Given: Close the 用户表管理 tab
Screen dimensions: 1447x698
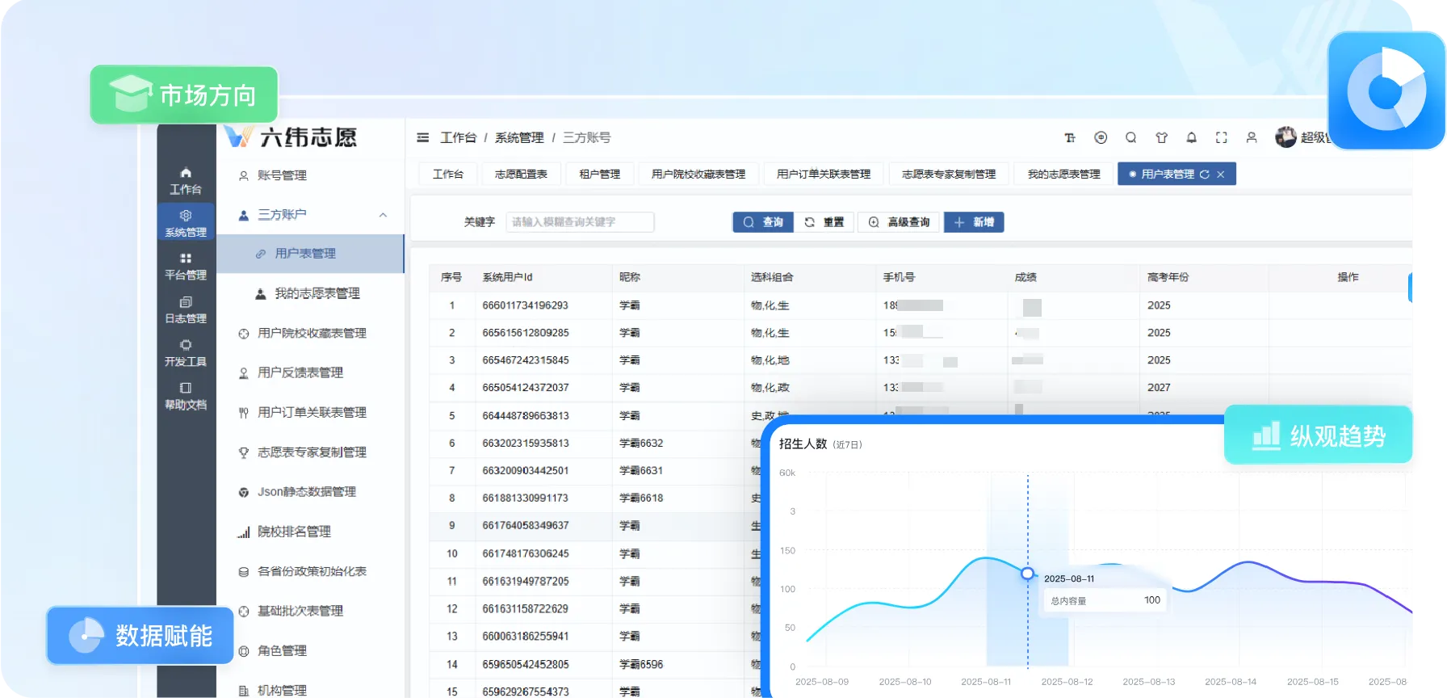Looking at the screenshot, I should (1220, 174).
